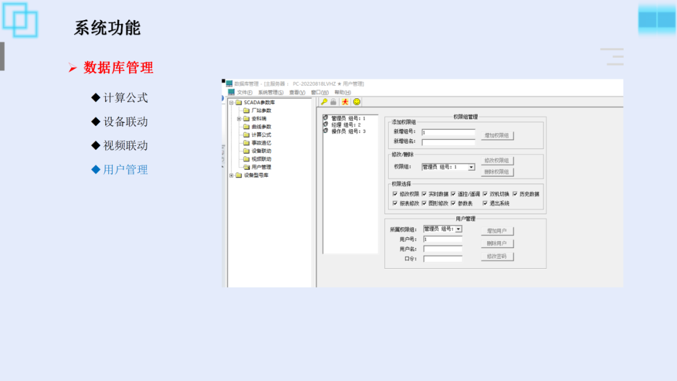Click the 增加权限组 button
The image size is (677, 381).
[497, 135]
